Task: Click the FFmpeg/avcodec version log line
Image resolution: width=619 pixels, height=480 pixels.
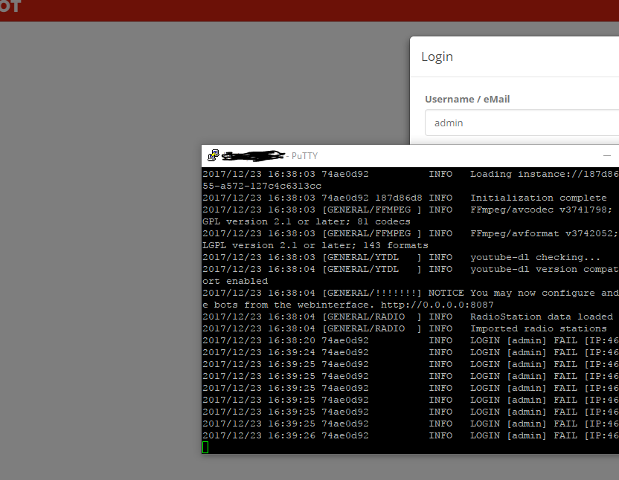Action: click(x=543, y=210)
